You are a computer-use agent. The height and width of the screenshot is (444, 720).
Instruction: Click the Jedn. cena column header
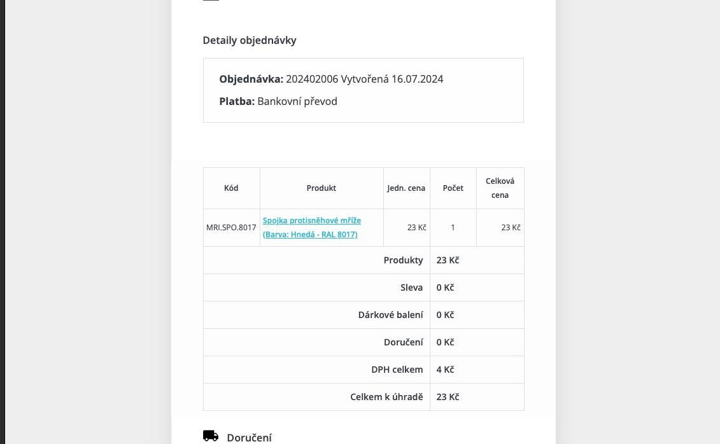406,188
